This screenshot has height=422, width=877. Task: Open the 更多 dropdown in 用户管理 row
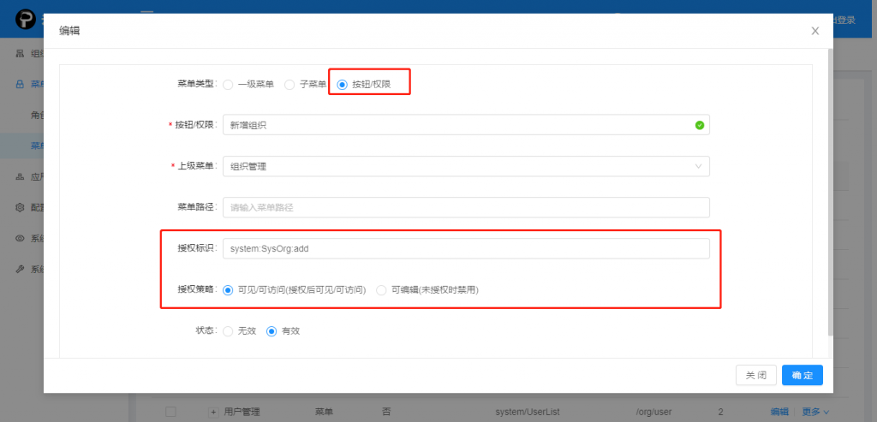pyautogui.click(x=815, y=412)
